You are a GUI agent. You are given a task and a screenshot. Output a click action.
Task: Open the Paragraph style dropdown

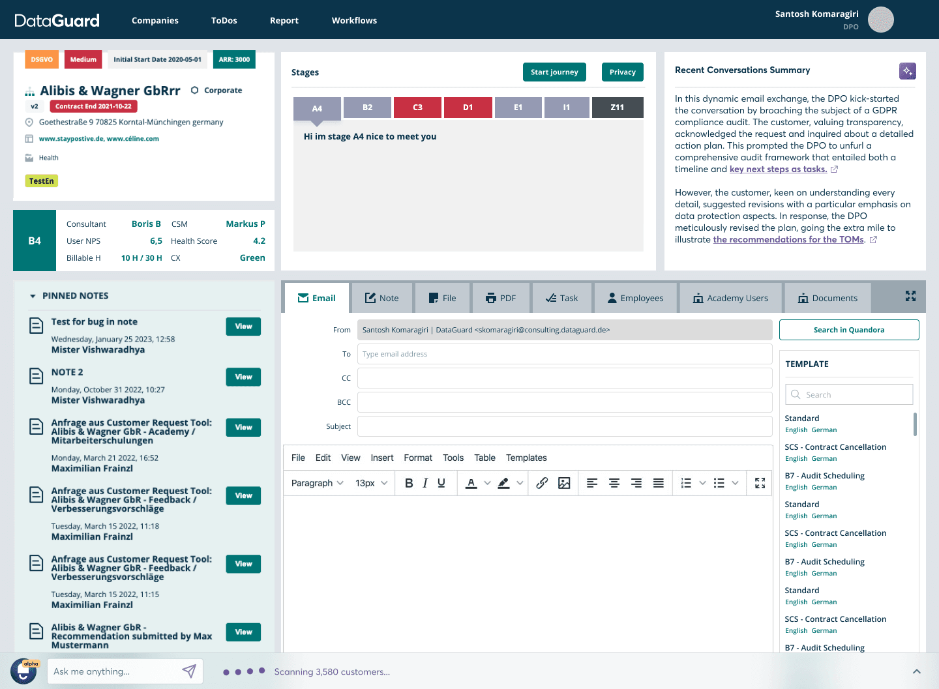click(x=317, y=483)
